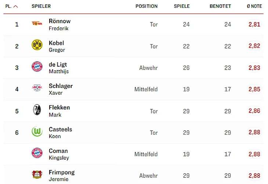Click the SPIELER column header
The image size is (268, 184).
point(41,6)
